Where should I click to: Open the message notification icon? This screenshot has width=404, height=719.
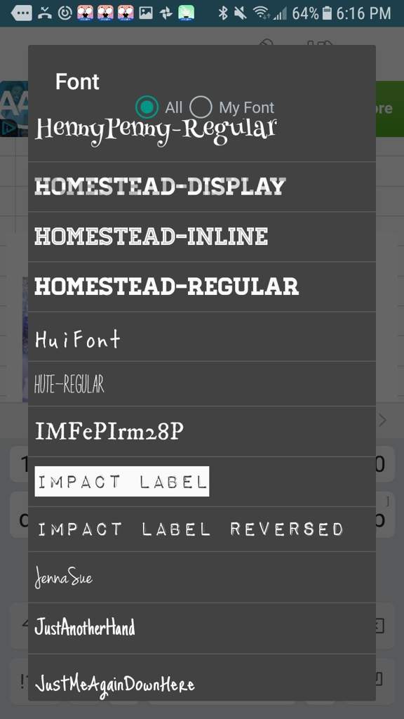(21, 13)
